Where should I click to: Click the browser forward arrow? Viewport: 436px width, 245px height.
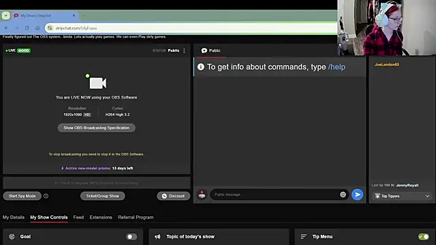point(16,28)
